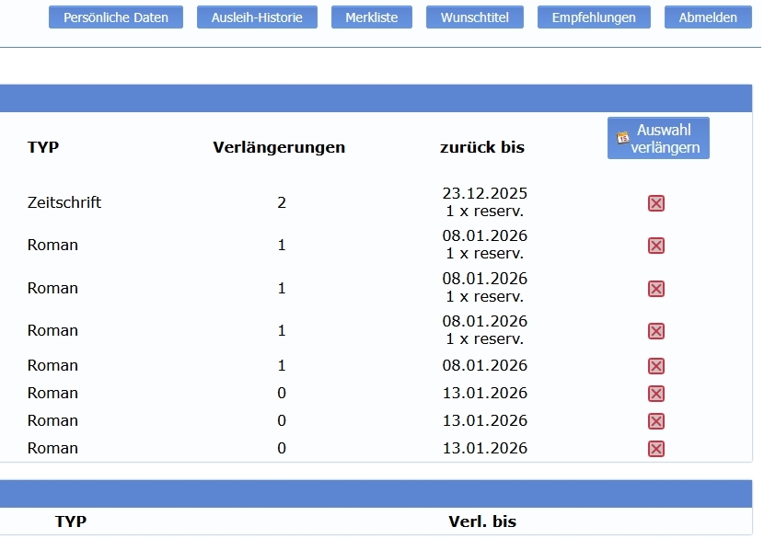Image resolution: width=764 pixels, height=550 pixels.
Task: Click the red X icon for the first Roman entry
Action: [x=656, y=246]
